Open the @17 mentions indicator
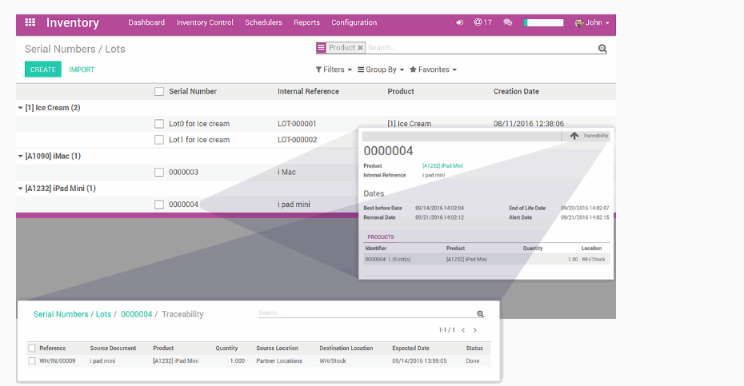 (x=482, y=22)
